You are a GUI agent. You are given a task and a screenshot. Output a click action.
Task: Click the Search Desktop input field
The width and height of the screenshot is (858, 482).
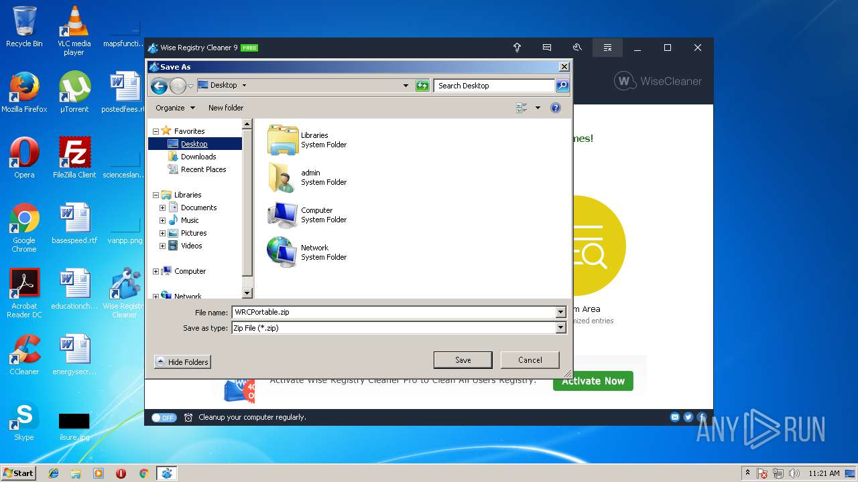pos(494,86)
